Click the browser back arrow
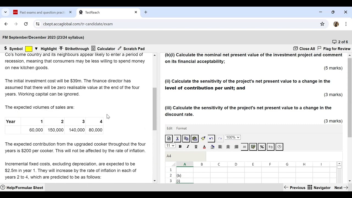This screenshot has width=352, height=198. coord(6,24)
